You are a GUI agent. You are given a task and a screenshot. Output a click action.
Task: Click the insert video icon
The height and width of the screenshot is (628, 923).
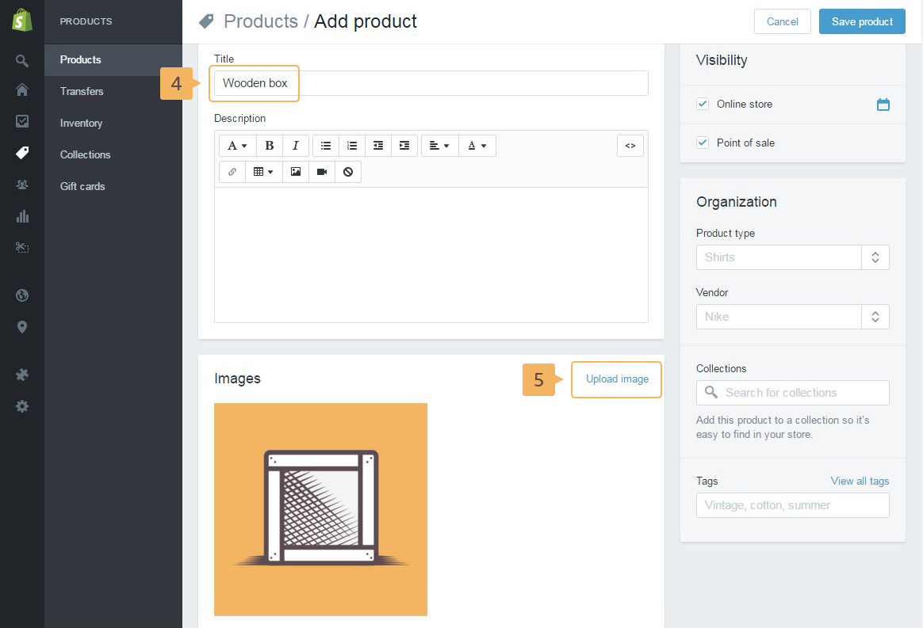(x=322, y=172)
